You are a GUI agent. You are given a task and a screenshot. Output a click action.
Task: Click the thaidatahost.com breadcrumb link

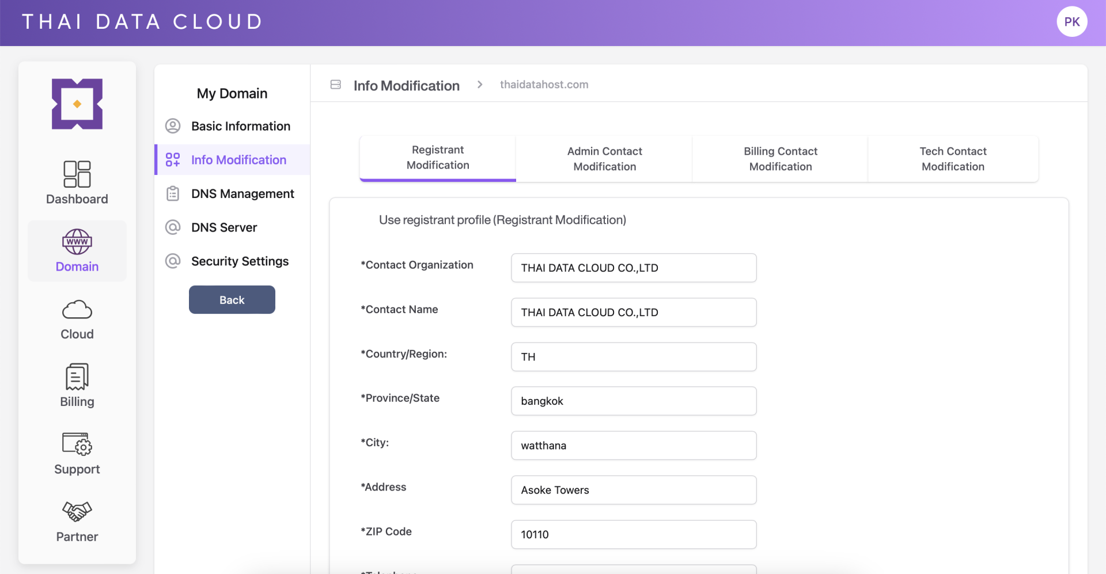544,84
